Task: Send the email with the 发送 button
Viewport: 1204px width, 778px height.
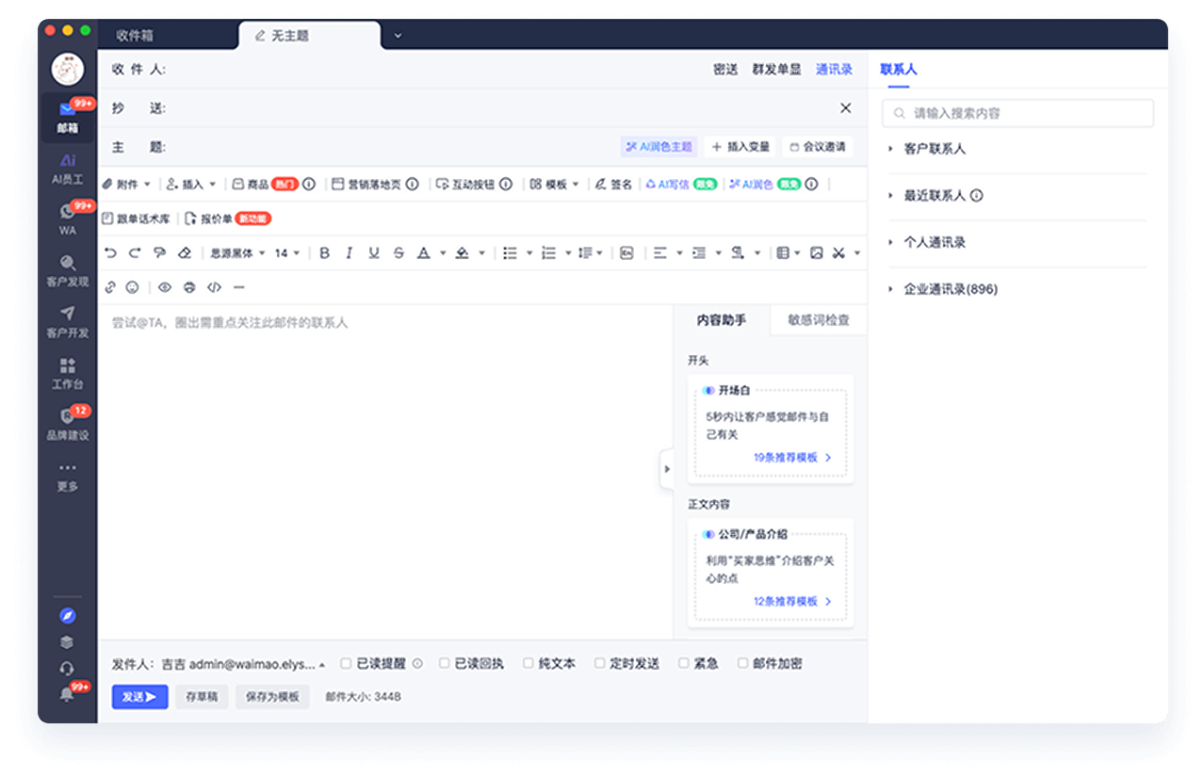Action: point(139,697)
